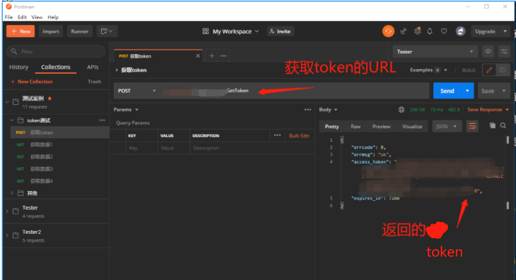Close the 获取token request tab
The image size is (516, 280).
[198, 56]
